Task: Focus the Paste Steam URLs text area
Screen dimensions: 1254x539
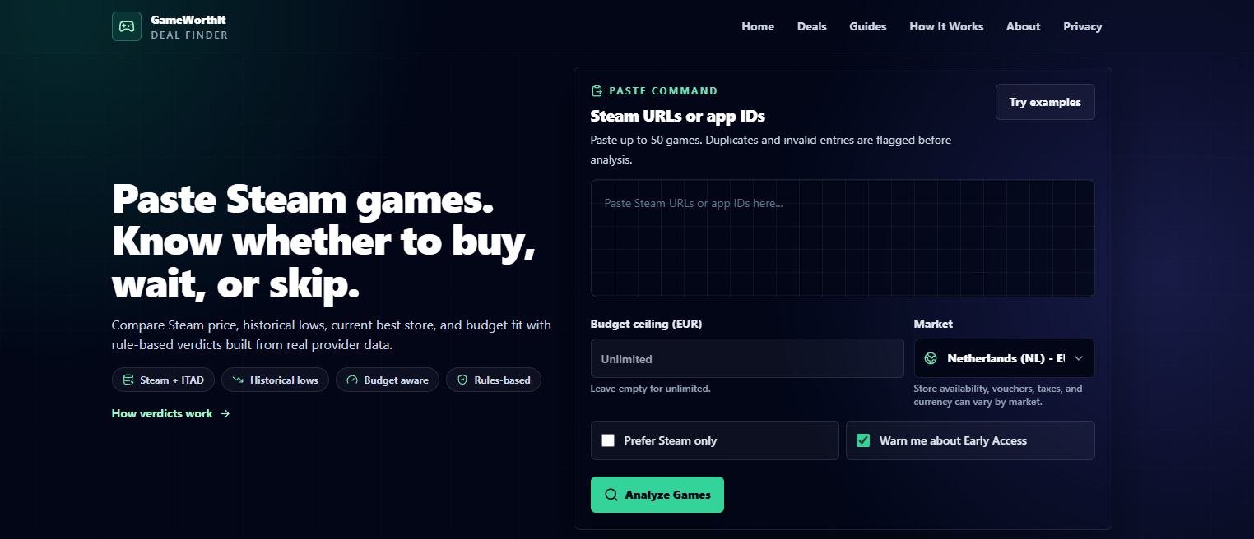Action: point(843,238)
